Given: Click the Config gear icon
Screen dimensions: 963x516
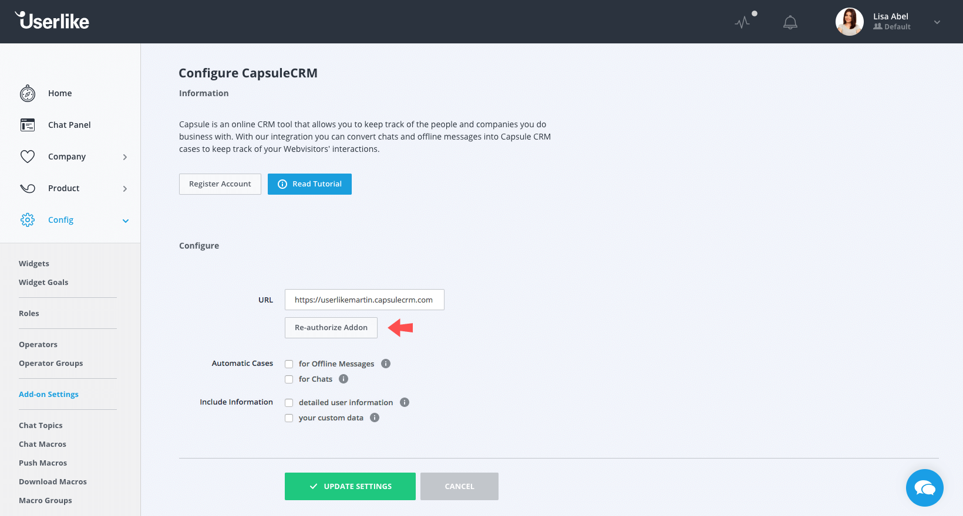Looking at the screenshot, I should pyautogui.click(x=28, y=220).
